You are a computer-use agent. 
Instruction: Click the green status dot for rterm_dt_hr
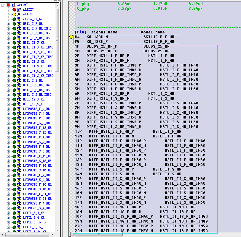click(x=14, y=19)
